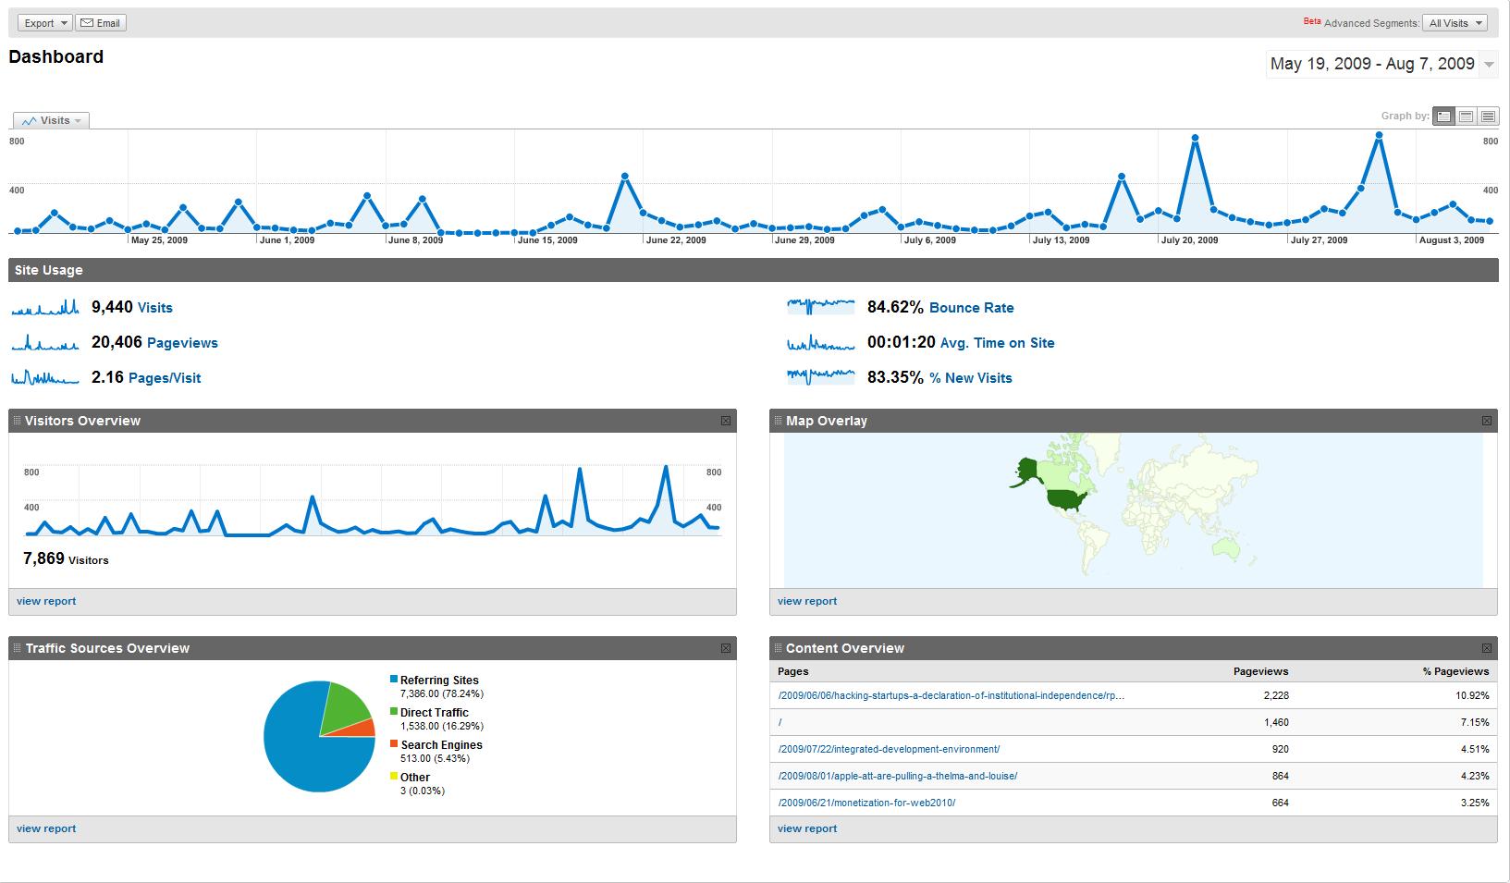
Task: Select the Graph by day icon
Action: point(1443,116)
